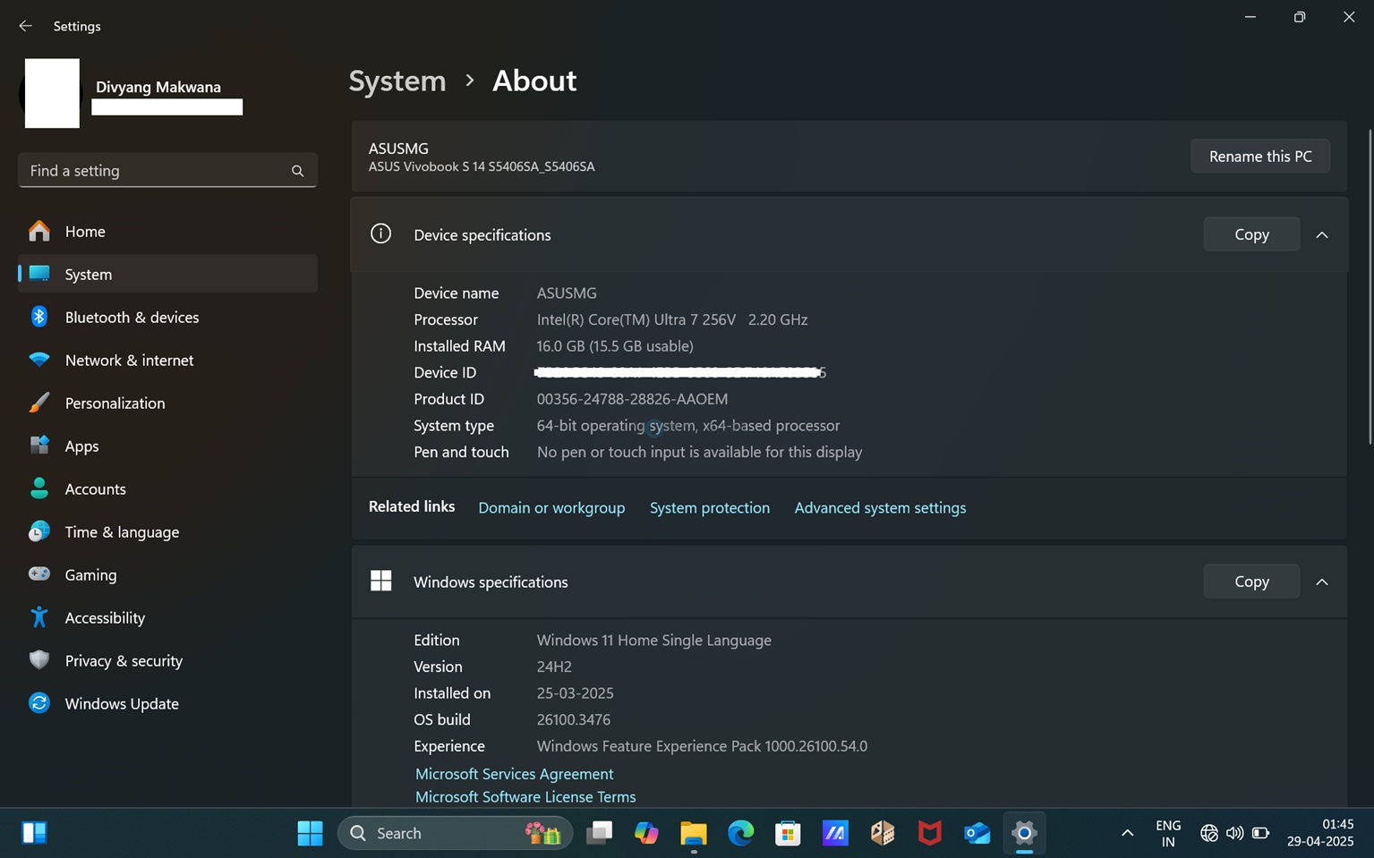Click the info icon beside Device specifications
This screenshot has height=858, width=1374.
pyautogui.click(x=380, y=234)
